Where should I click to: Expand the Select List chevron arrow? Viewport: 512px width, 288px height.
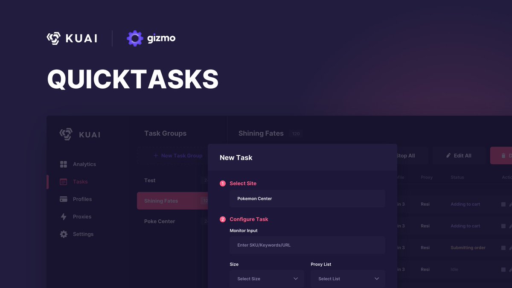(377, 279)
